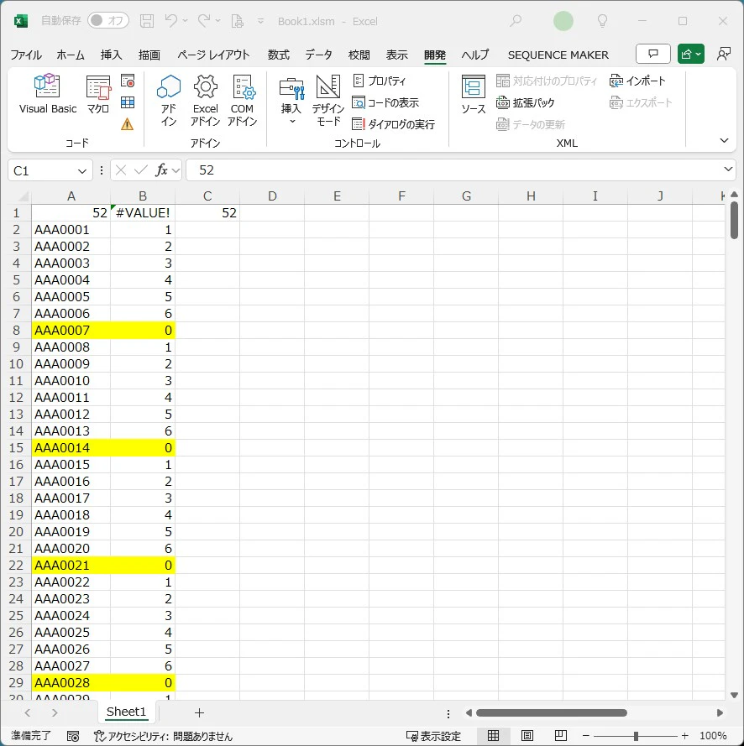Screen dimensions: 744x746
Task: Open the File tab
Action: [x=26, y=55]
